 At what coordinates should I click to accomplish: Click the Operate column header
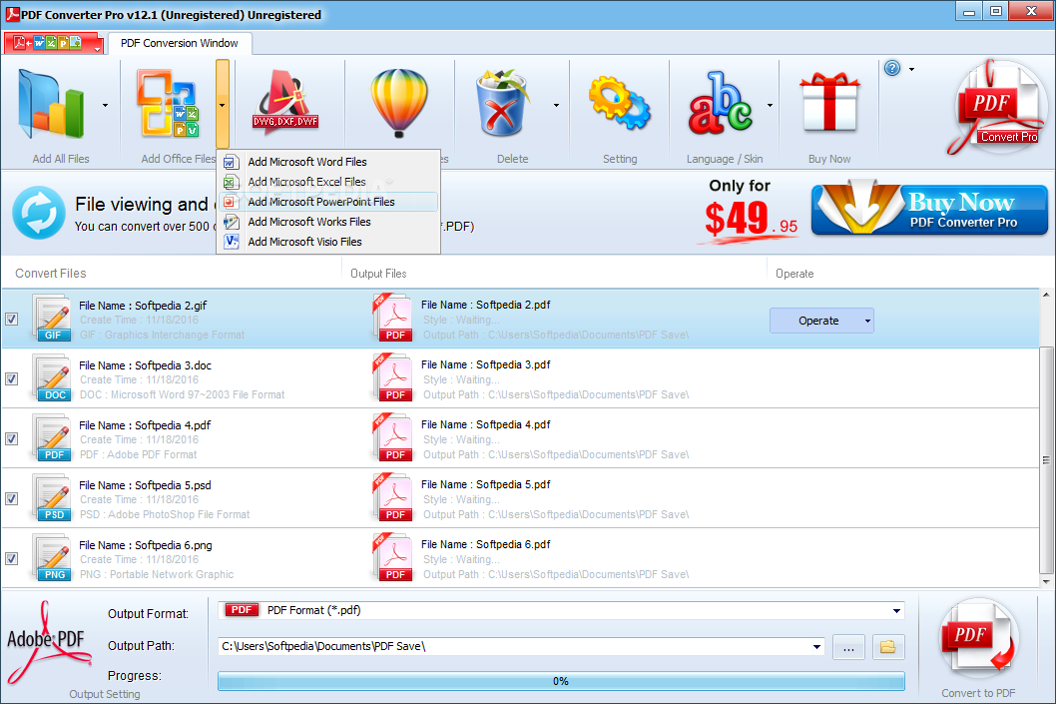pyautogui.click(x=794, y=274)
